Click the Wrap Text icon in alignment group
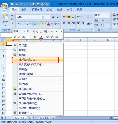 pos(89,17)
